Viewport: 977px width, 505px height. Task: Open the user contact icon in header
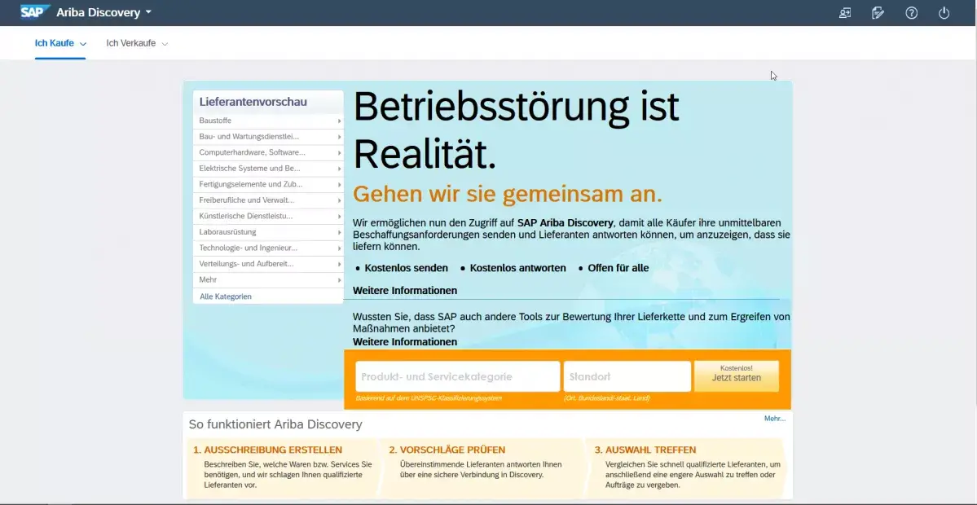pos(844,12)
